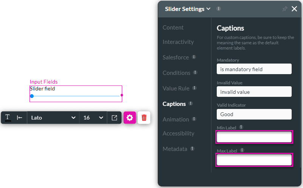This screenshot has height=188, width=303.
Task: Open the font size 16 dropdown
Action: click(93, 118)
